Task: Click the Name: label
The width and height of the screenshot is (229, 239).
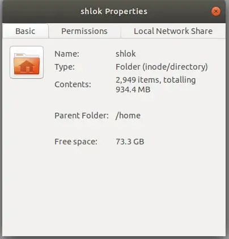Action: pos(67,54)
